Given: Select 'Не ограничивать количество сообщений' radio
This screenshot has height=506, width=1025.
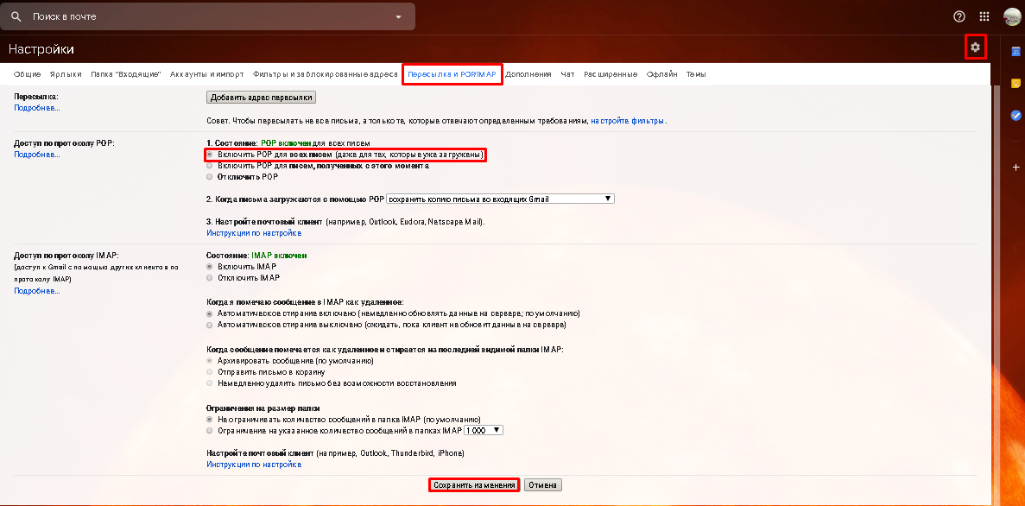Looking at the screenshot, I should tap(209, 419).
